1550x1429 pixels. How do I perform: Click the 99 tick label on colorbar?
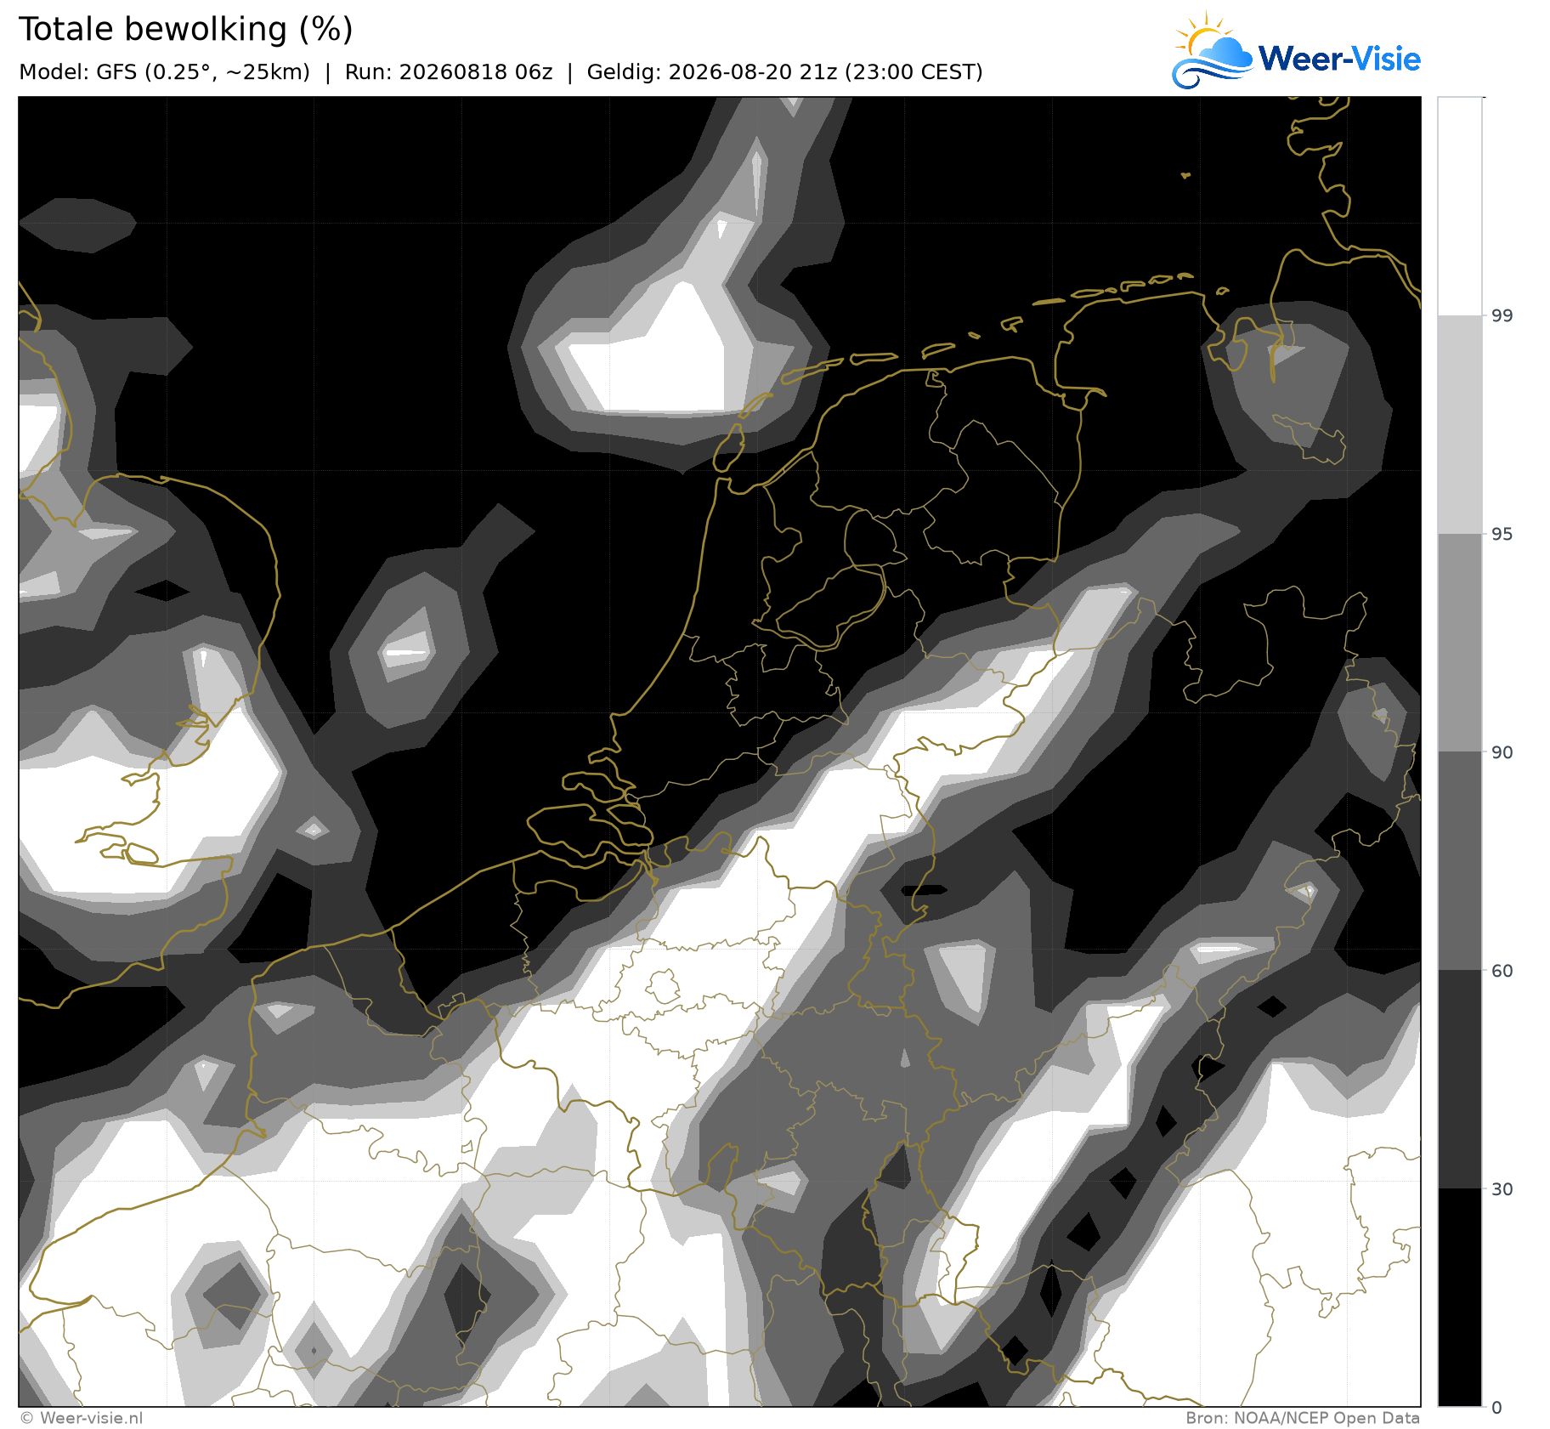coord(1502,316)
